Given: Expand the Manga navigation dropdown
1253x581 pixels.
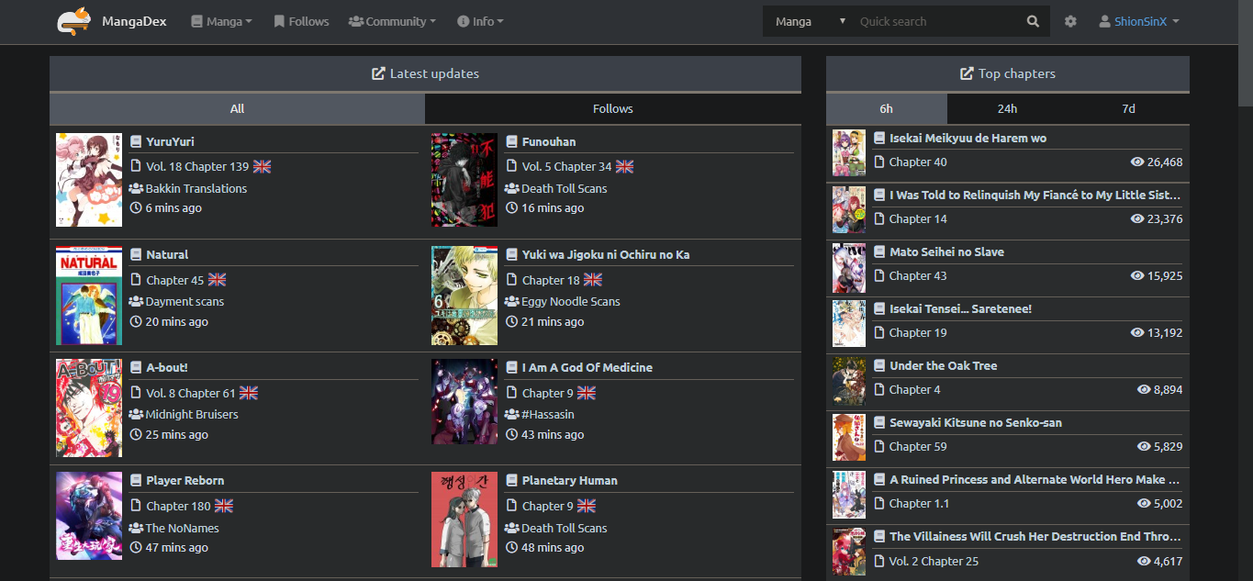Looking at the screenshot, I should click(x=221, y=21).
